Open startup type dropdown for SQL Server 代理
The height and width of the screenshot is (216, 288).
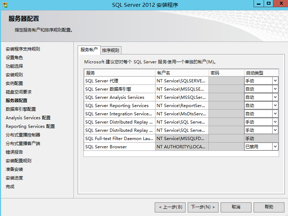[274, 81]
